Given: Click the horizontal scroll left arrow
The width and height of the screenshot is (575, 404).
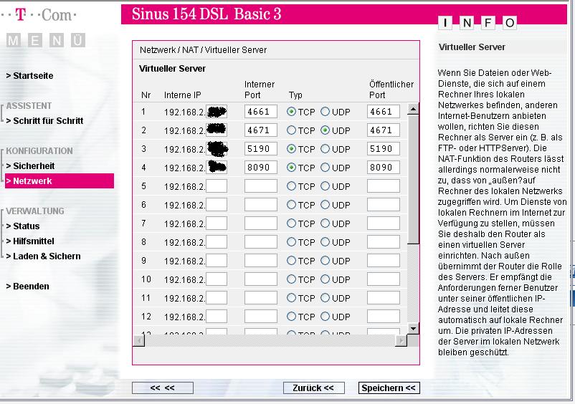Looking at the screenshot, I should (x=138, y=341).
